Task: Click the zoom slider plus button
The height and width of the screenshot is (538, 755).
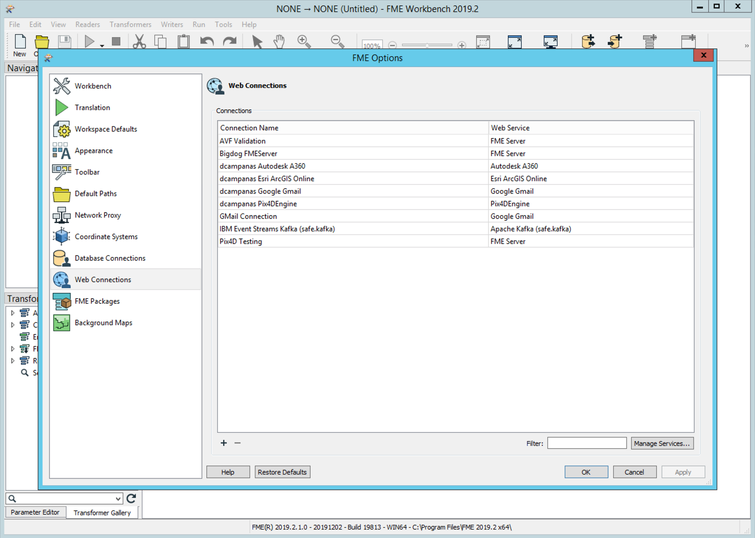Action: [462, 45]
